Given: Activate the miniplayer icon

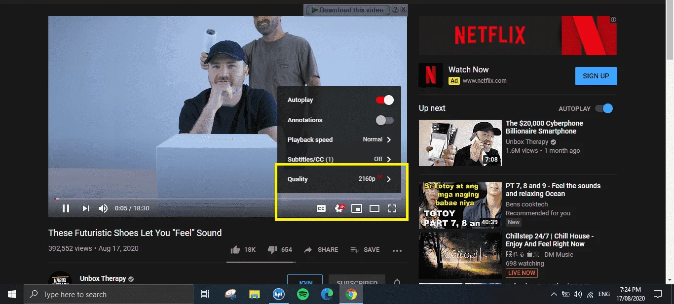Looking at the screenshot, I should click(357, 208).
